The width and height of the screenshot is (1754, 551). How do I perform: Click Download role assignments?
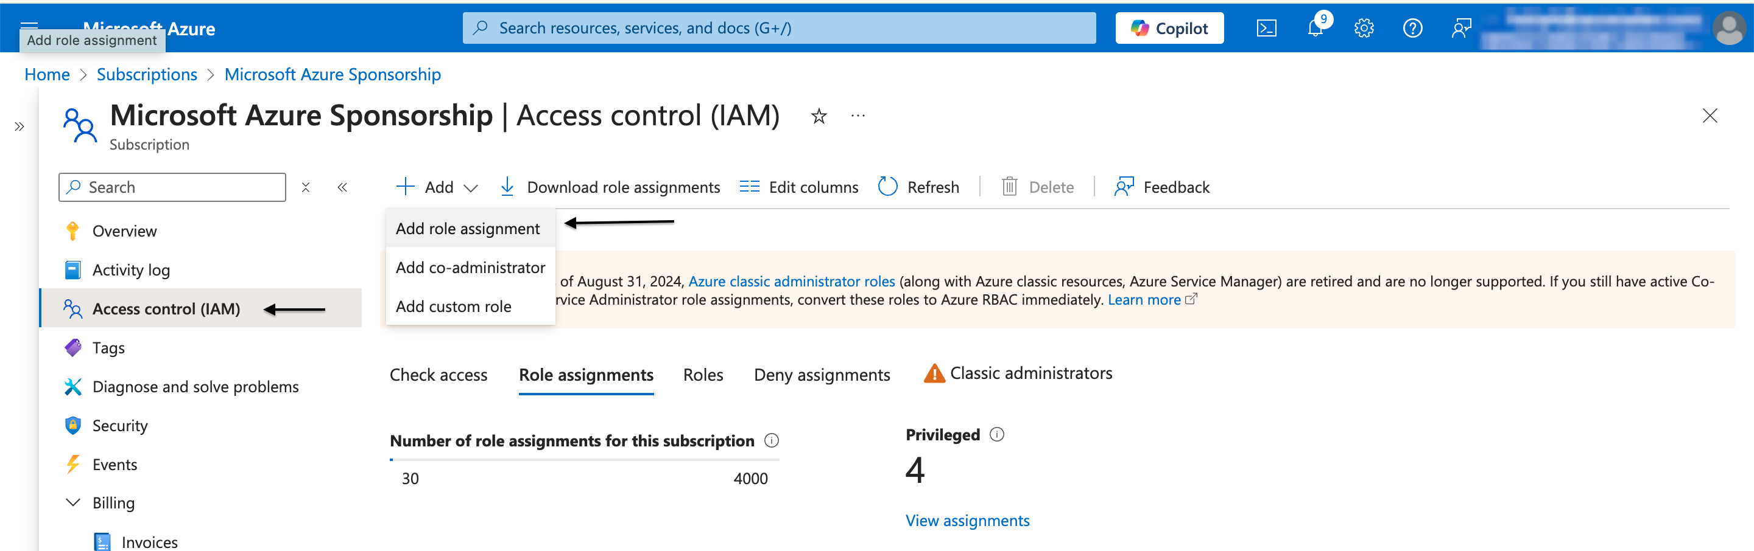610,187
